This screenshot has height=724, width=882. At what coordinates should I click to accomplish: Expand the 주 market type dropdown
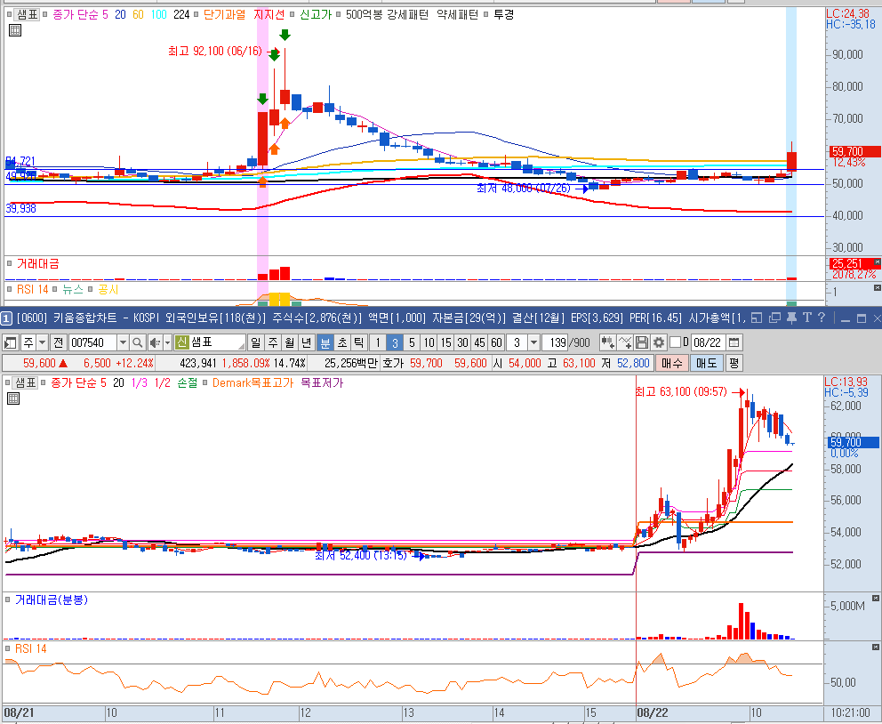42,342
